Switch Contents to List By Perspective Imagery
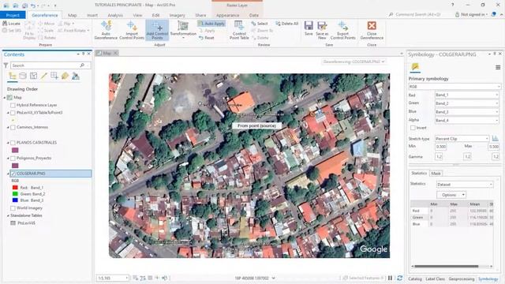505x284 pixels. pos(76,76)
